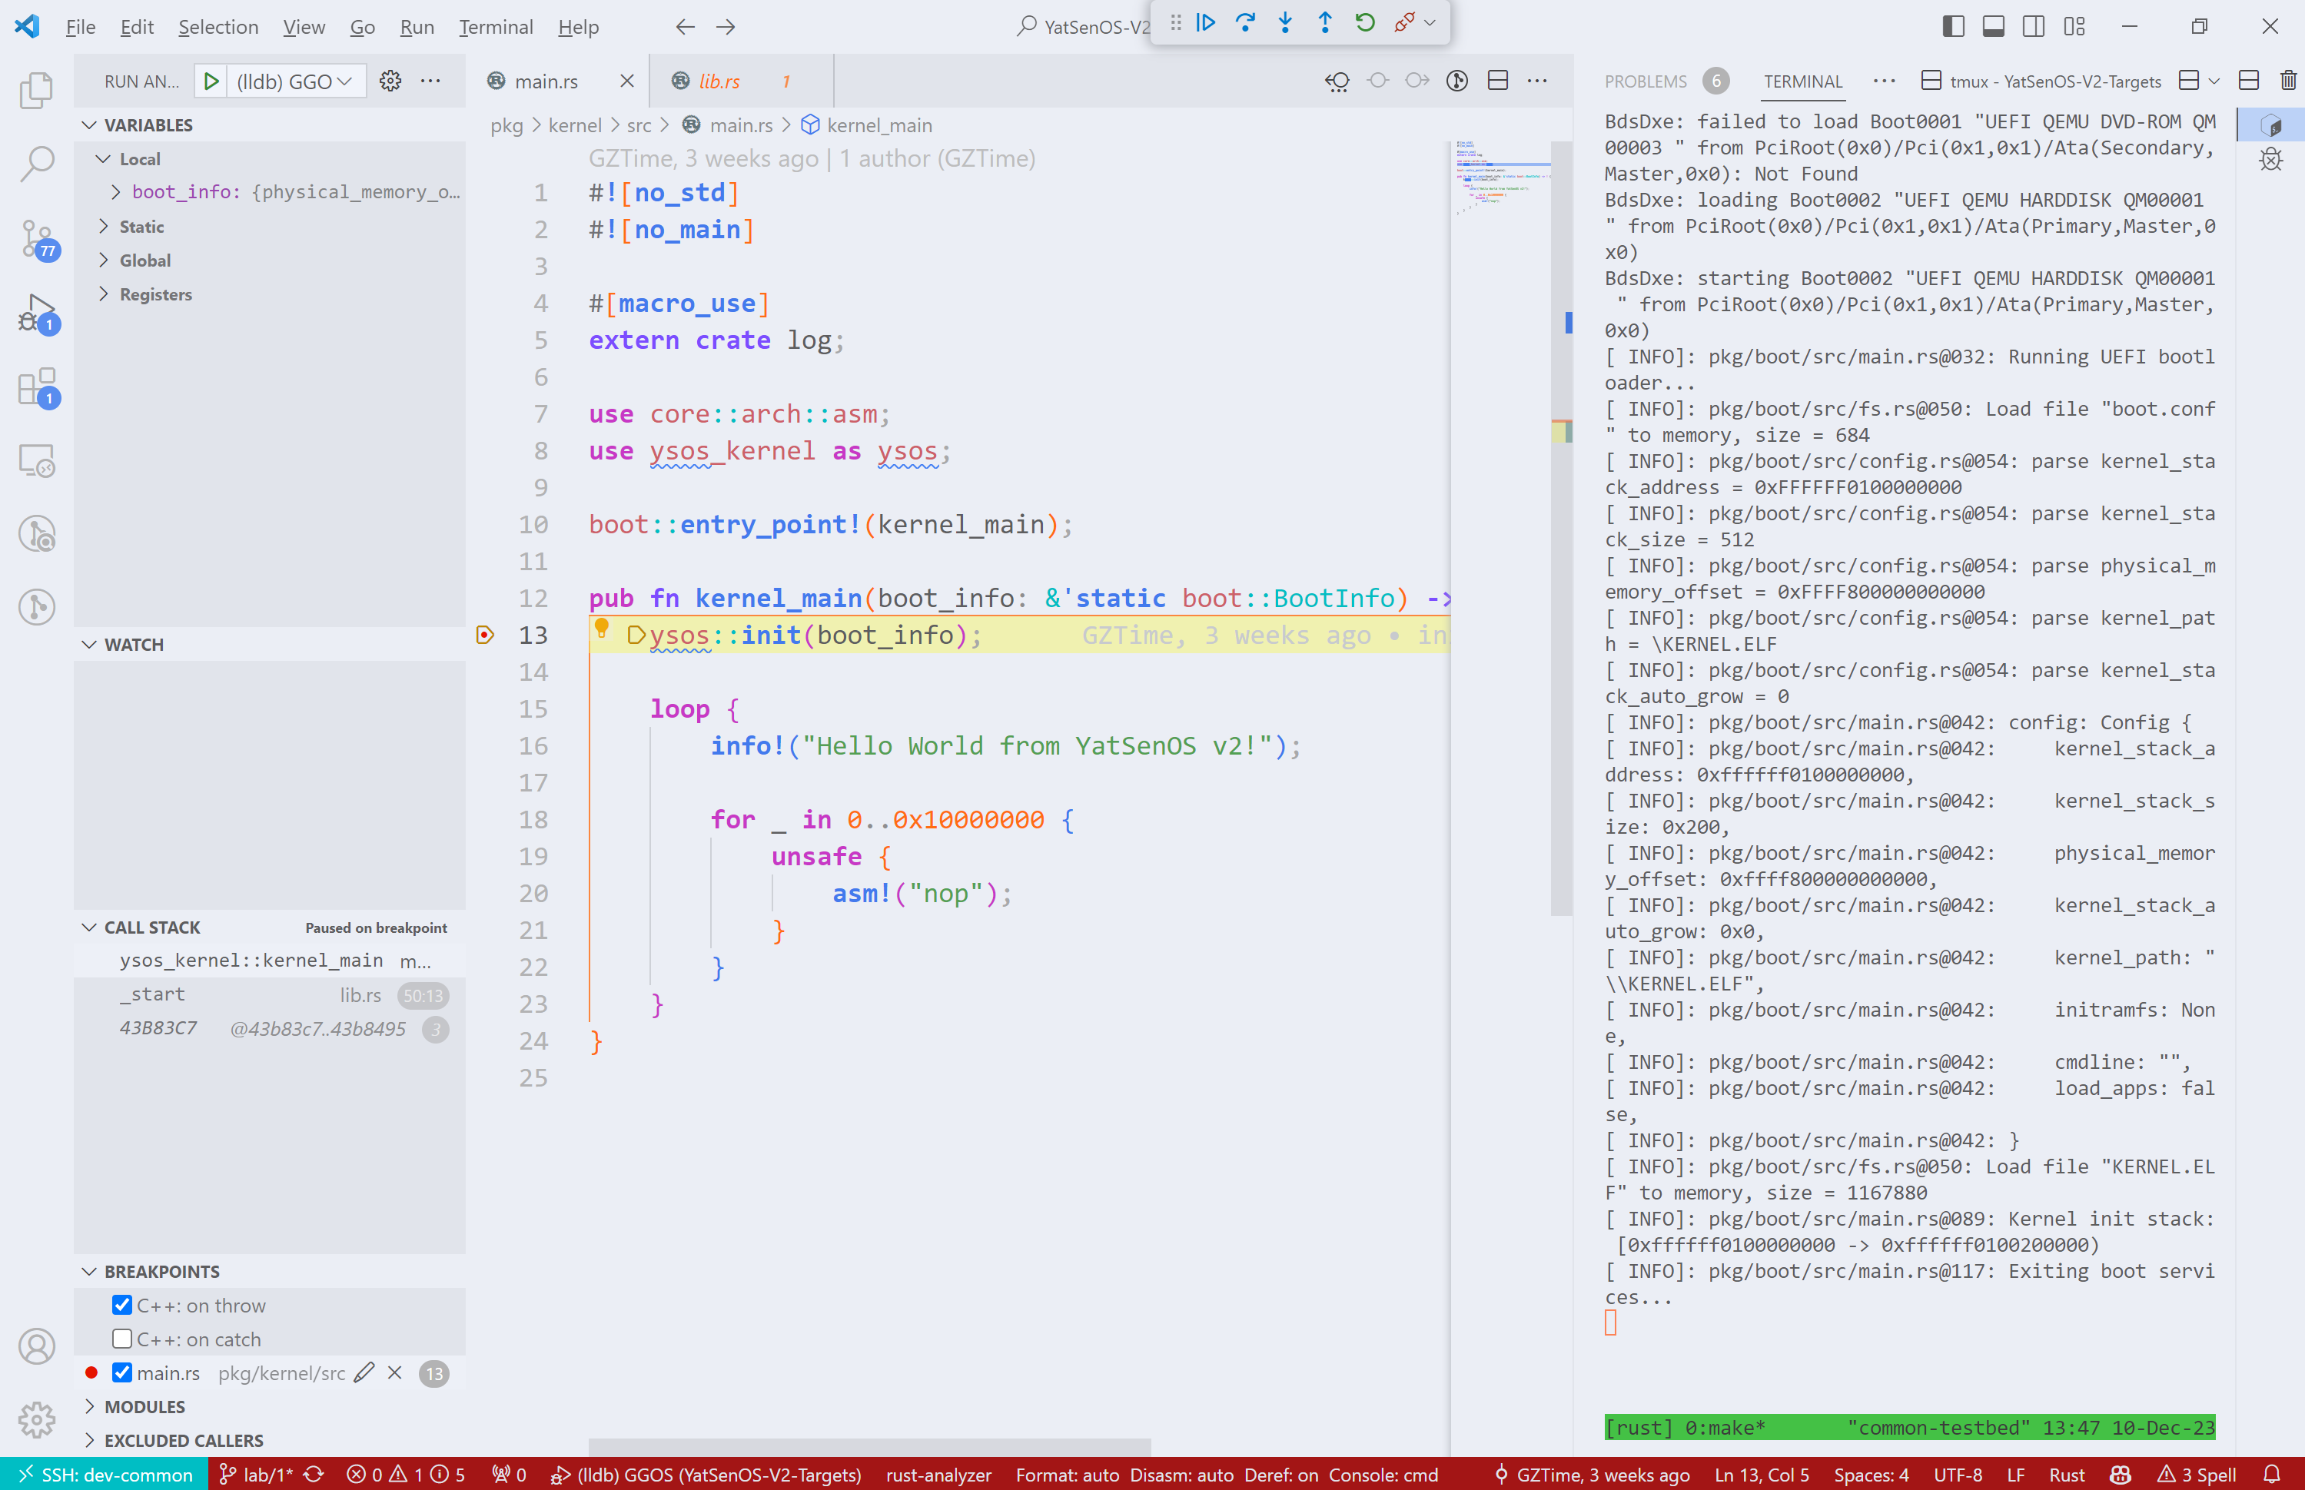Click Step Over in the debug toolbar
Image resolution: width=2305 pixels, height=1490 pixels.
click(1245, 22)
